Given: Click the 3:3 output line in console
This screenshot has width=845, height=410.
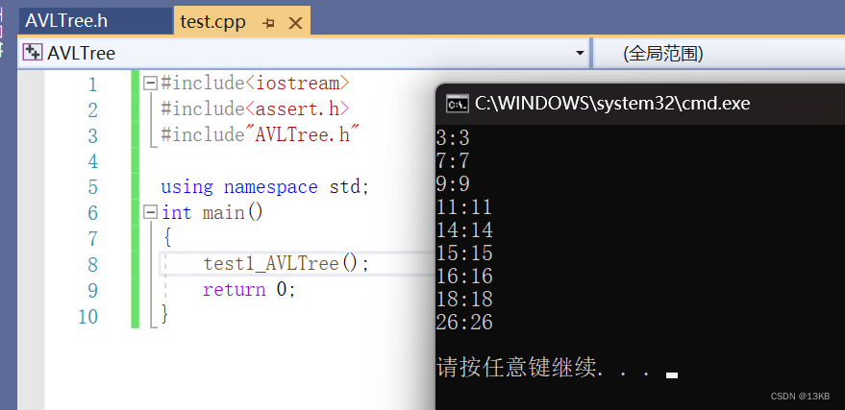Looking at the screenshot, I should pos(453,137).
